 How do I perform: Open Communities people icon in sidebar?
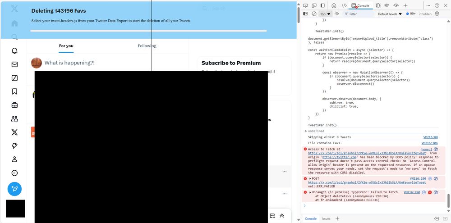pyautogui.click(x=14, y=118)
